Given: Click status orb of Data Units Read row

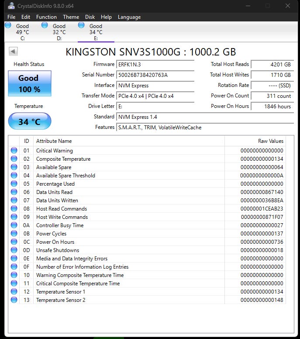Looking at the screenshot, I should pyautogui.click(x=14, y=192).
